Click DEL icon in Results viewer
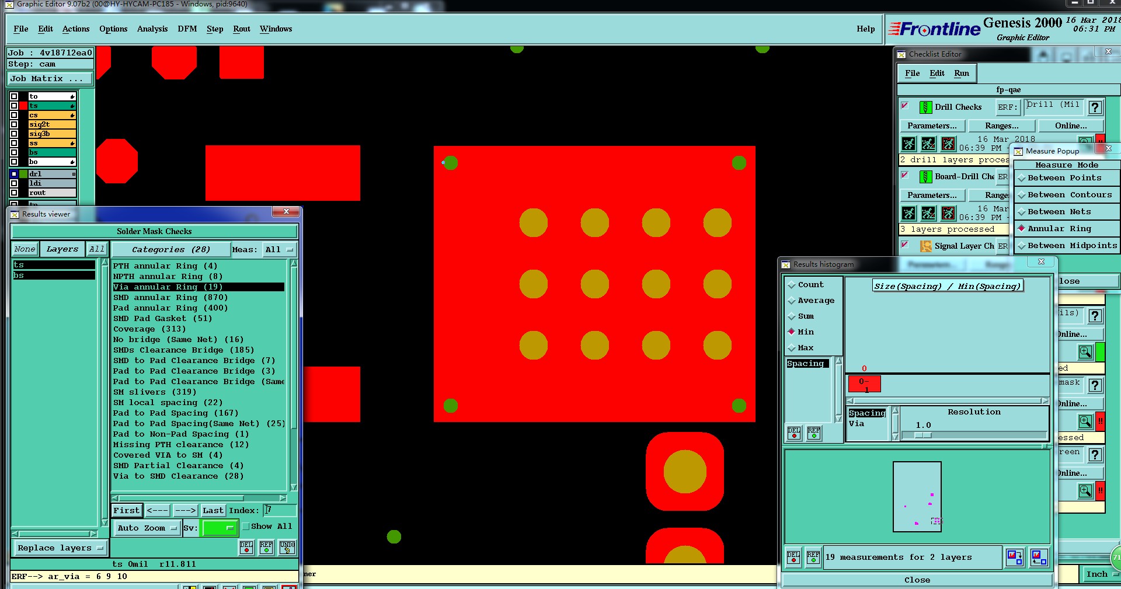The height and width of the screenshot is (589, 1121). point(246,547)
